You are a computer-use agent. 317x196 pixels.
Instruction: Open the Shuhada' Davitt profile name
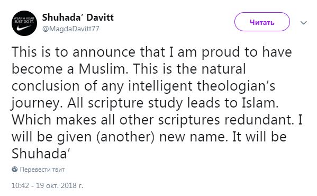78,17
